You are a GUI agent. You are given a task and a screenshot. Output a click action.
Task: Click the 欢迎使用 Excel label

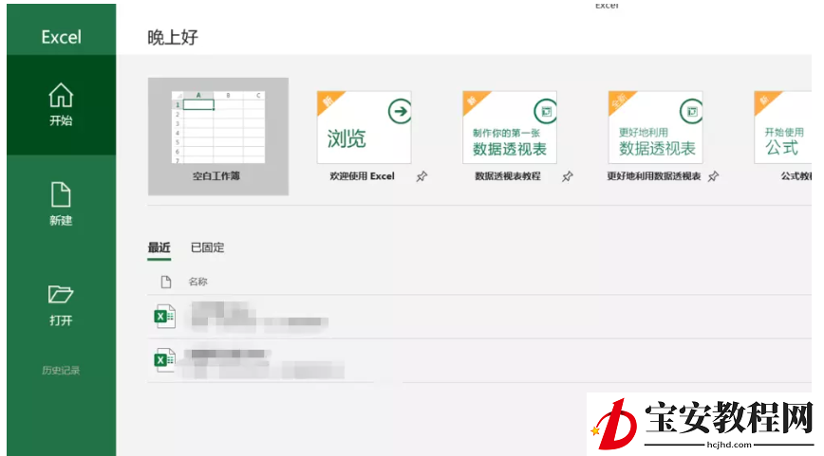362,176
